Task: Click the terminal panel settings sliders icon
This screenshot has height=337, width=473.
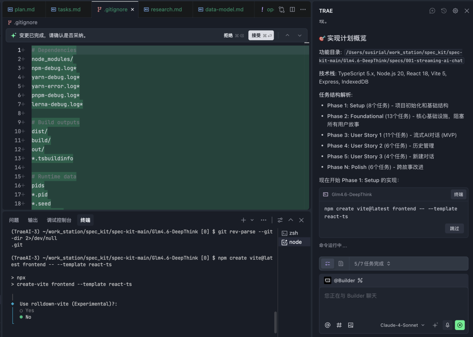Action: (x=280, y=220)
